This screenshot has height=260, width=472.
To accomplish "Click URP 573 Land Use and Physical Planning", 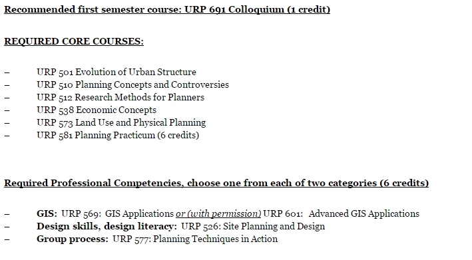I will pos(121,122).
